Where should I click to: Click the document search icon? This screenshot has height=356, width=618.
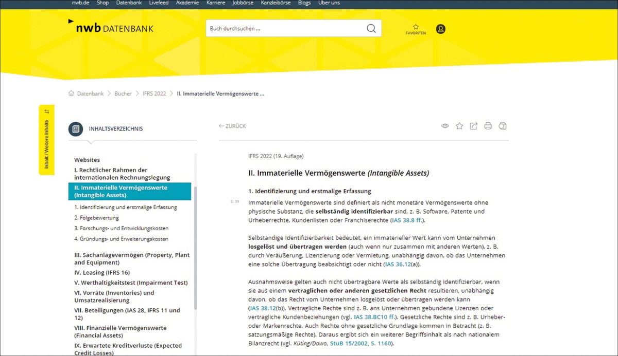point(503,126)
